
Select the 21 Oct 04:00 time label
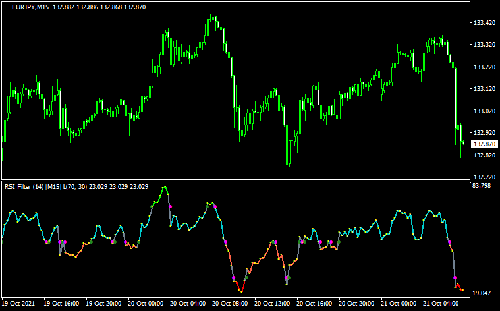(441, 304)
